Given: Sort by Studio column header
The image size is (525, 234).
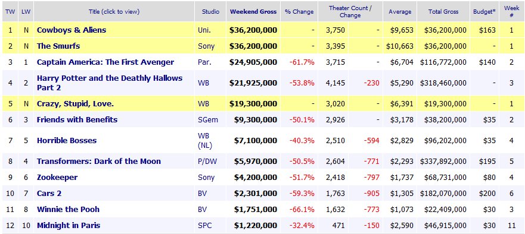Looking at the screenshot, I should [210, 11].
